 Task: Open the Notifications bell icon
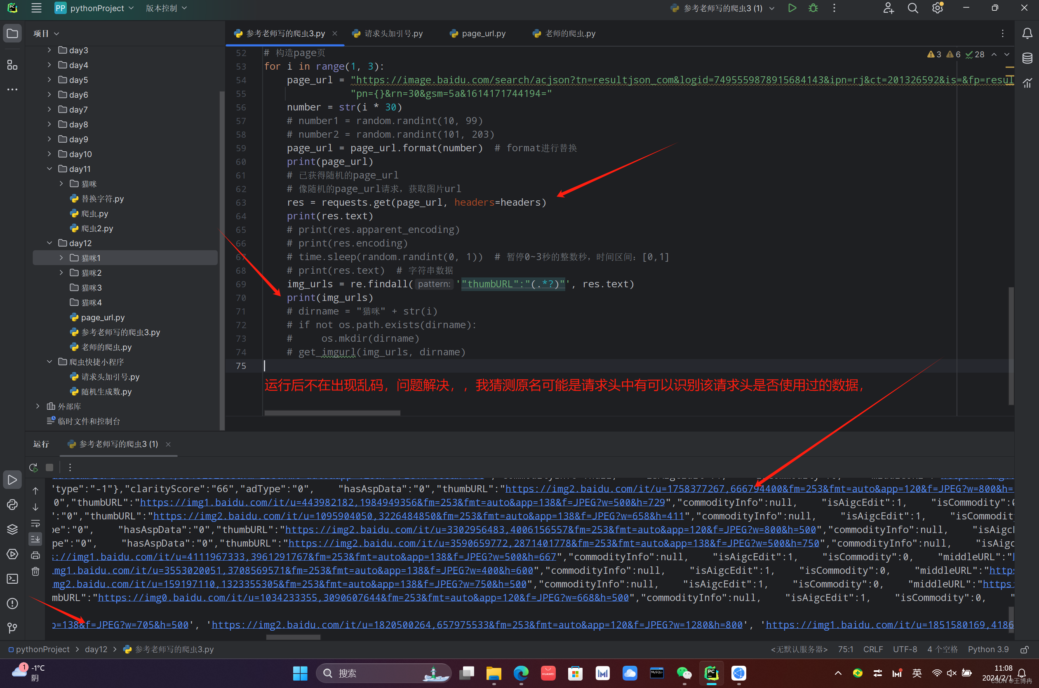point(1027,33)
